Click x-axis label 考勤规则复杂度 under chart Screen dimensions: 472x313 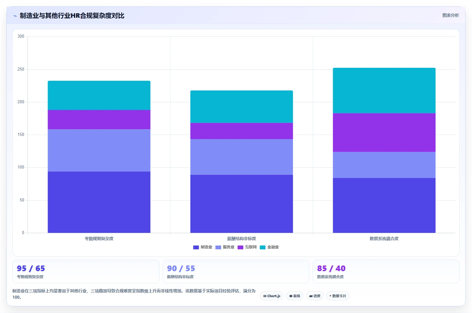[99, 239]
